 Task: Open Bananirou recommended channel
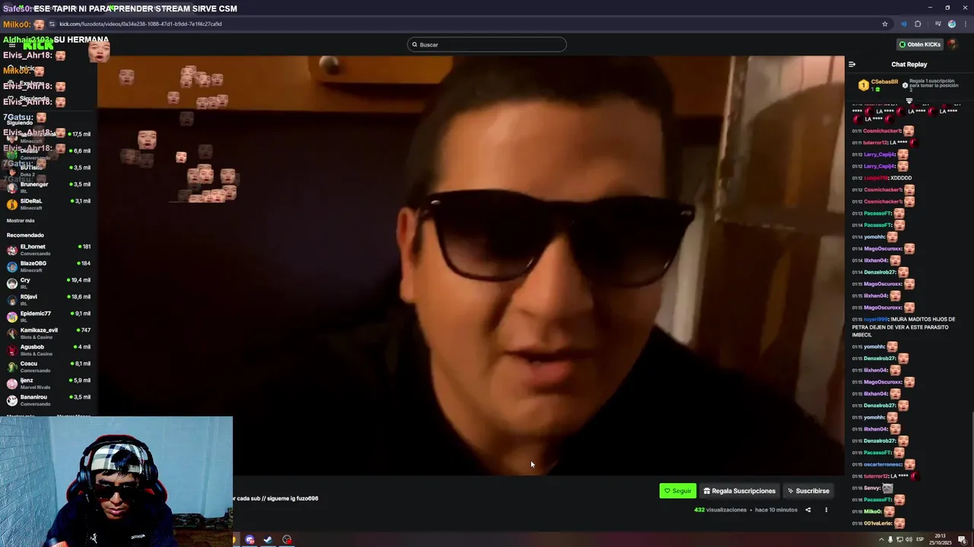49,400
